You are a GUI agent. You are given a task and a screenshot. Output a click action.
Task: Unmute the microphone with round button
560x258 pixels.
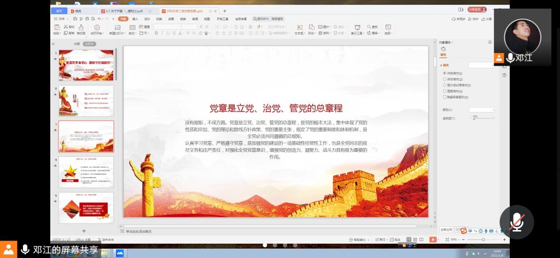[516, 222]
